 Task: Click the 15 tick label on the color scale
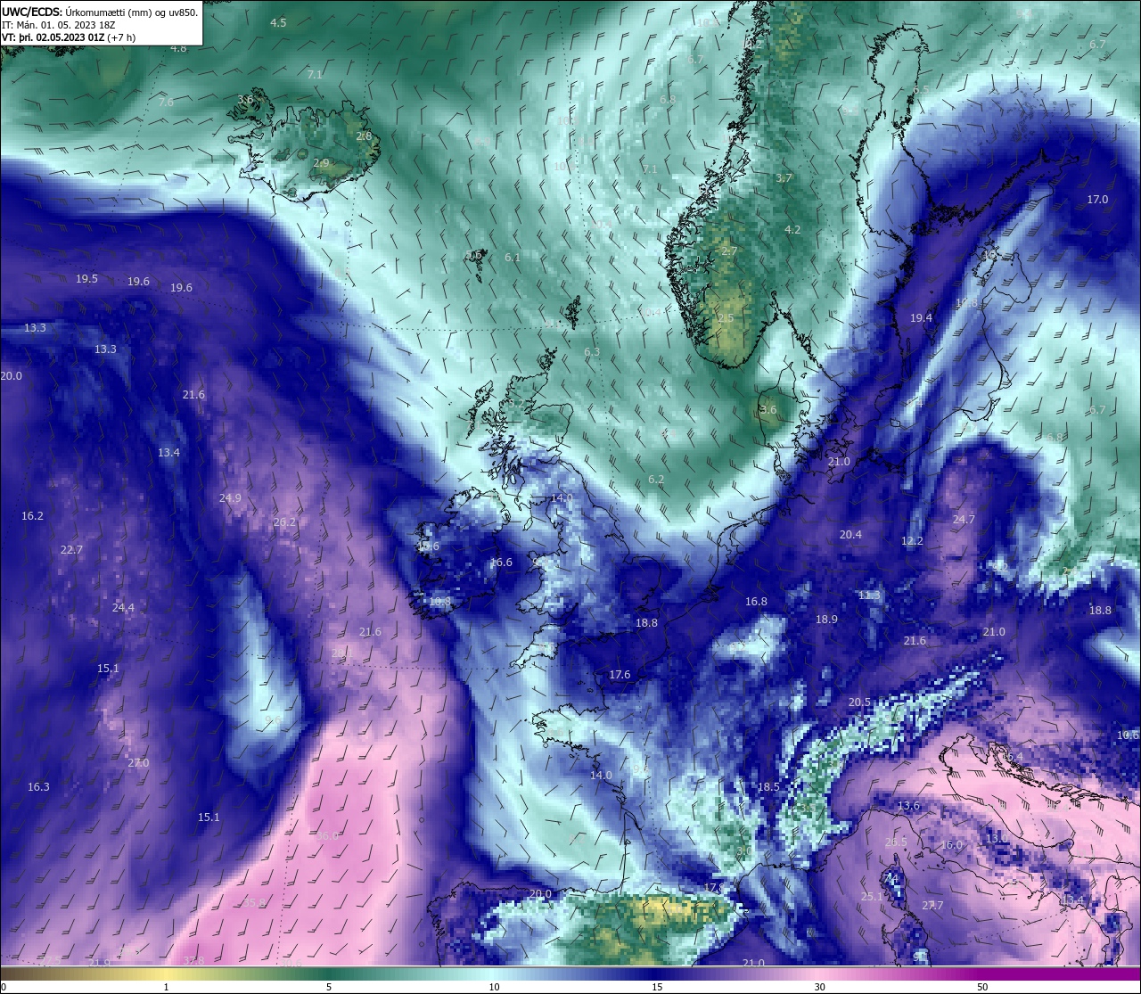click(x=656, y=987)
